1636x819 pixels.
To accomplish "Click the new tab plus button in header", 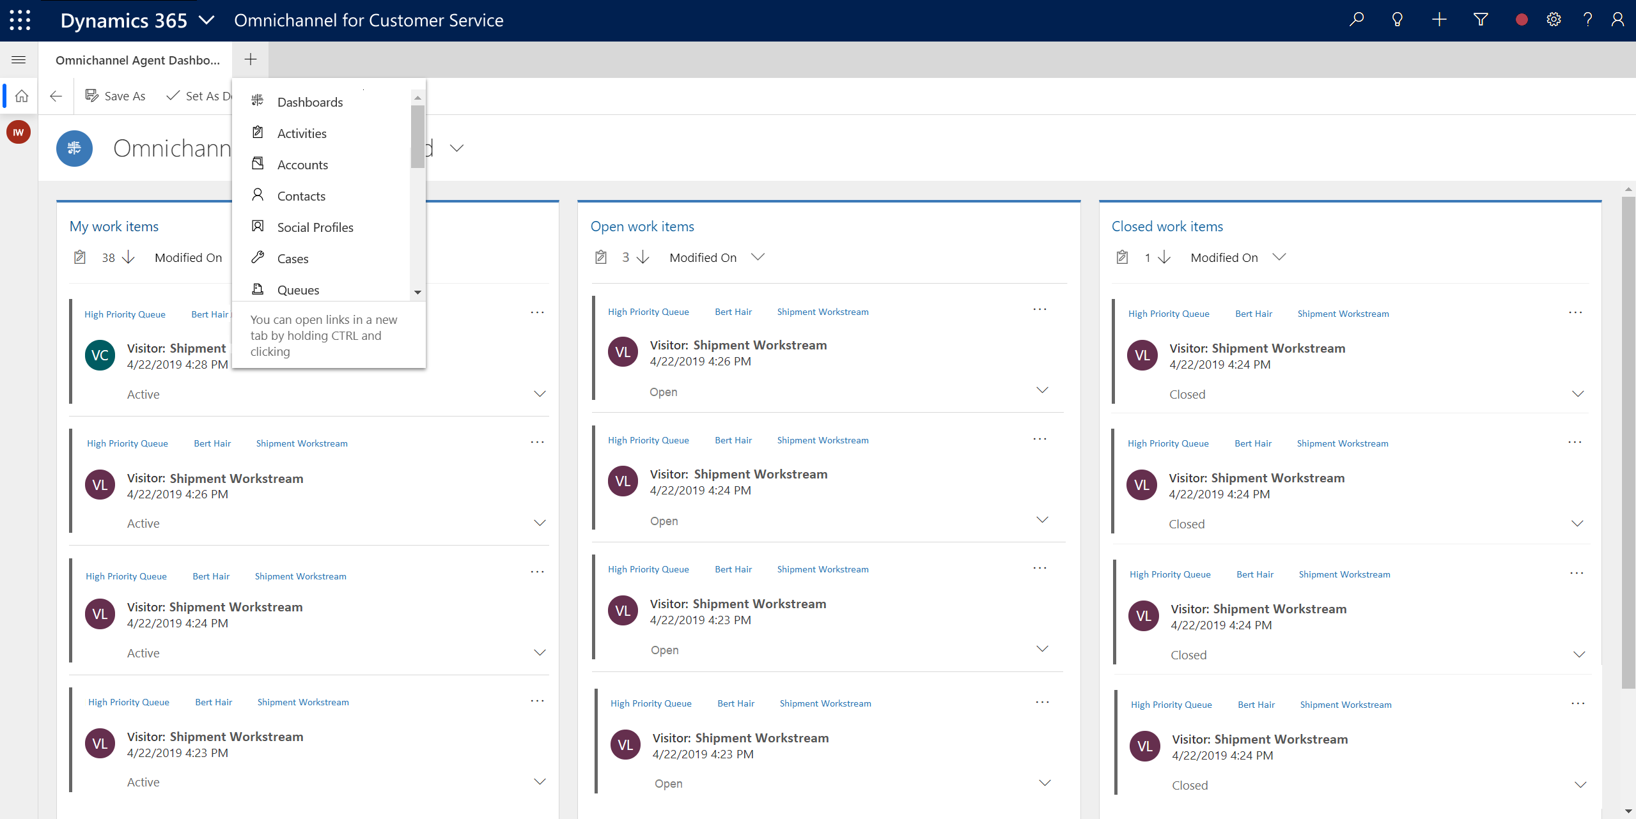I will pyautogui.click(x=250, y=59).
